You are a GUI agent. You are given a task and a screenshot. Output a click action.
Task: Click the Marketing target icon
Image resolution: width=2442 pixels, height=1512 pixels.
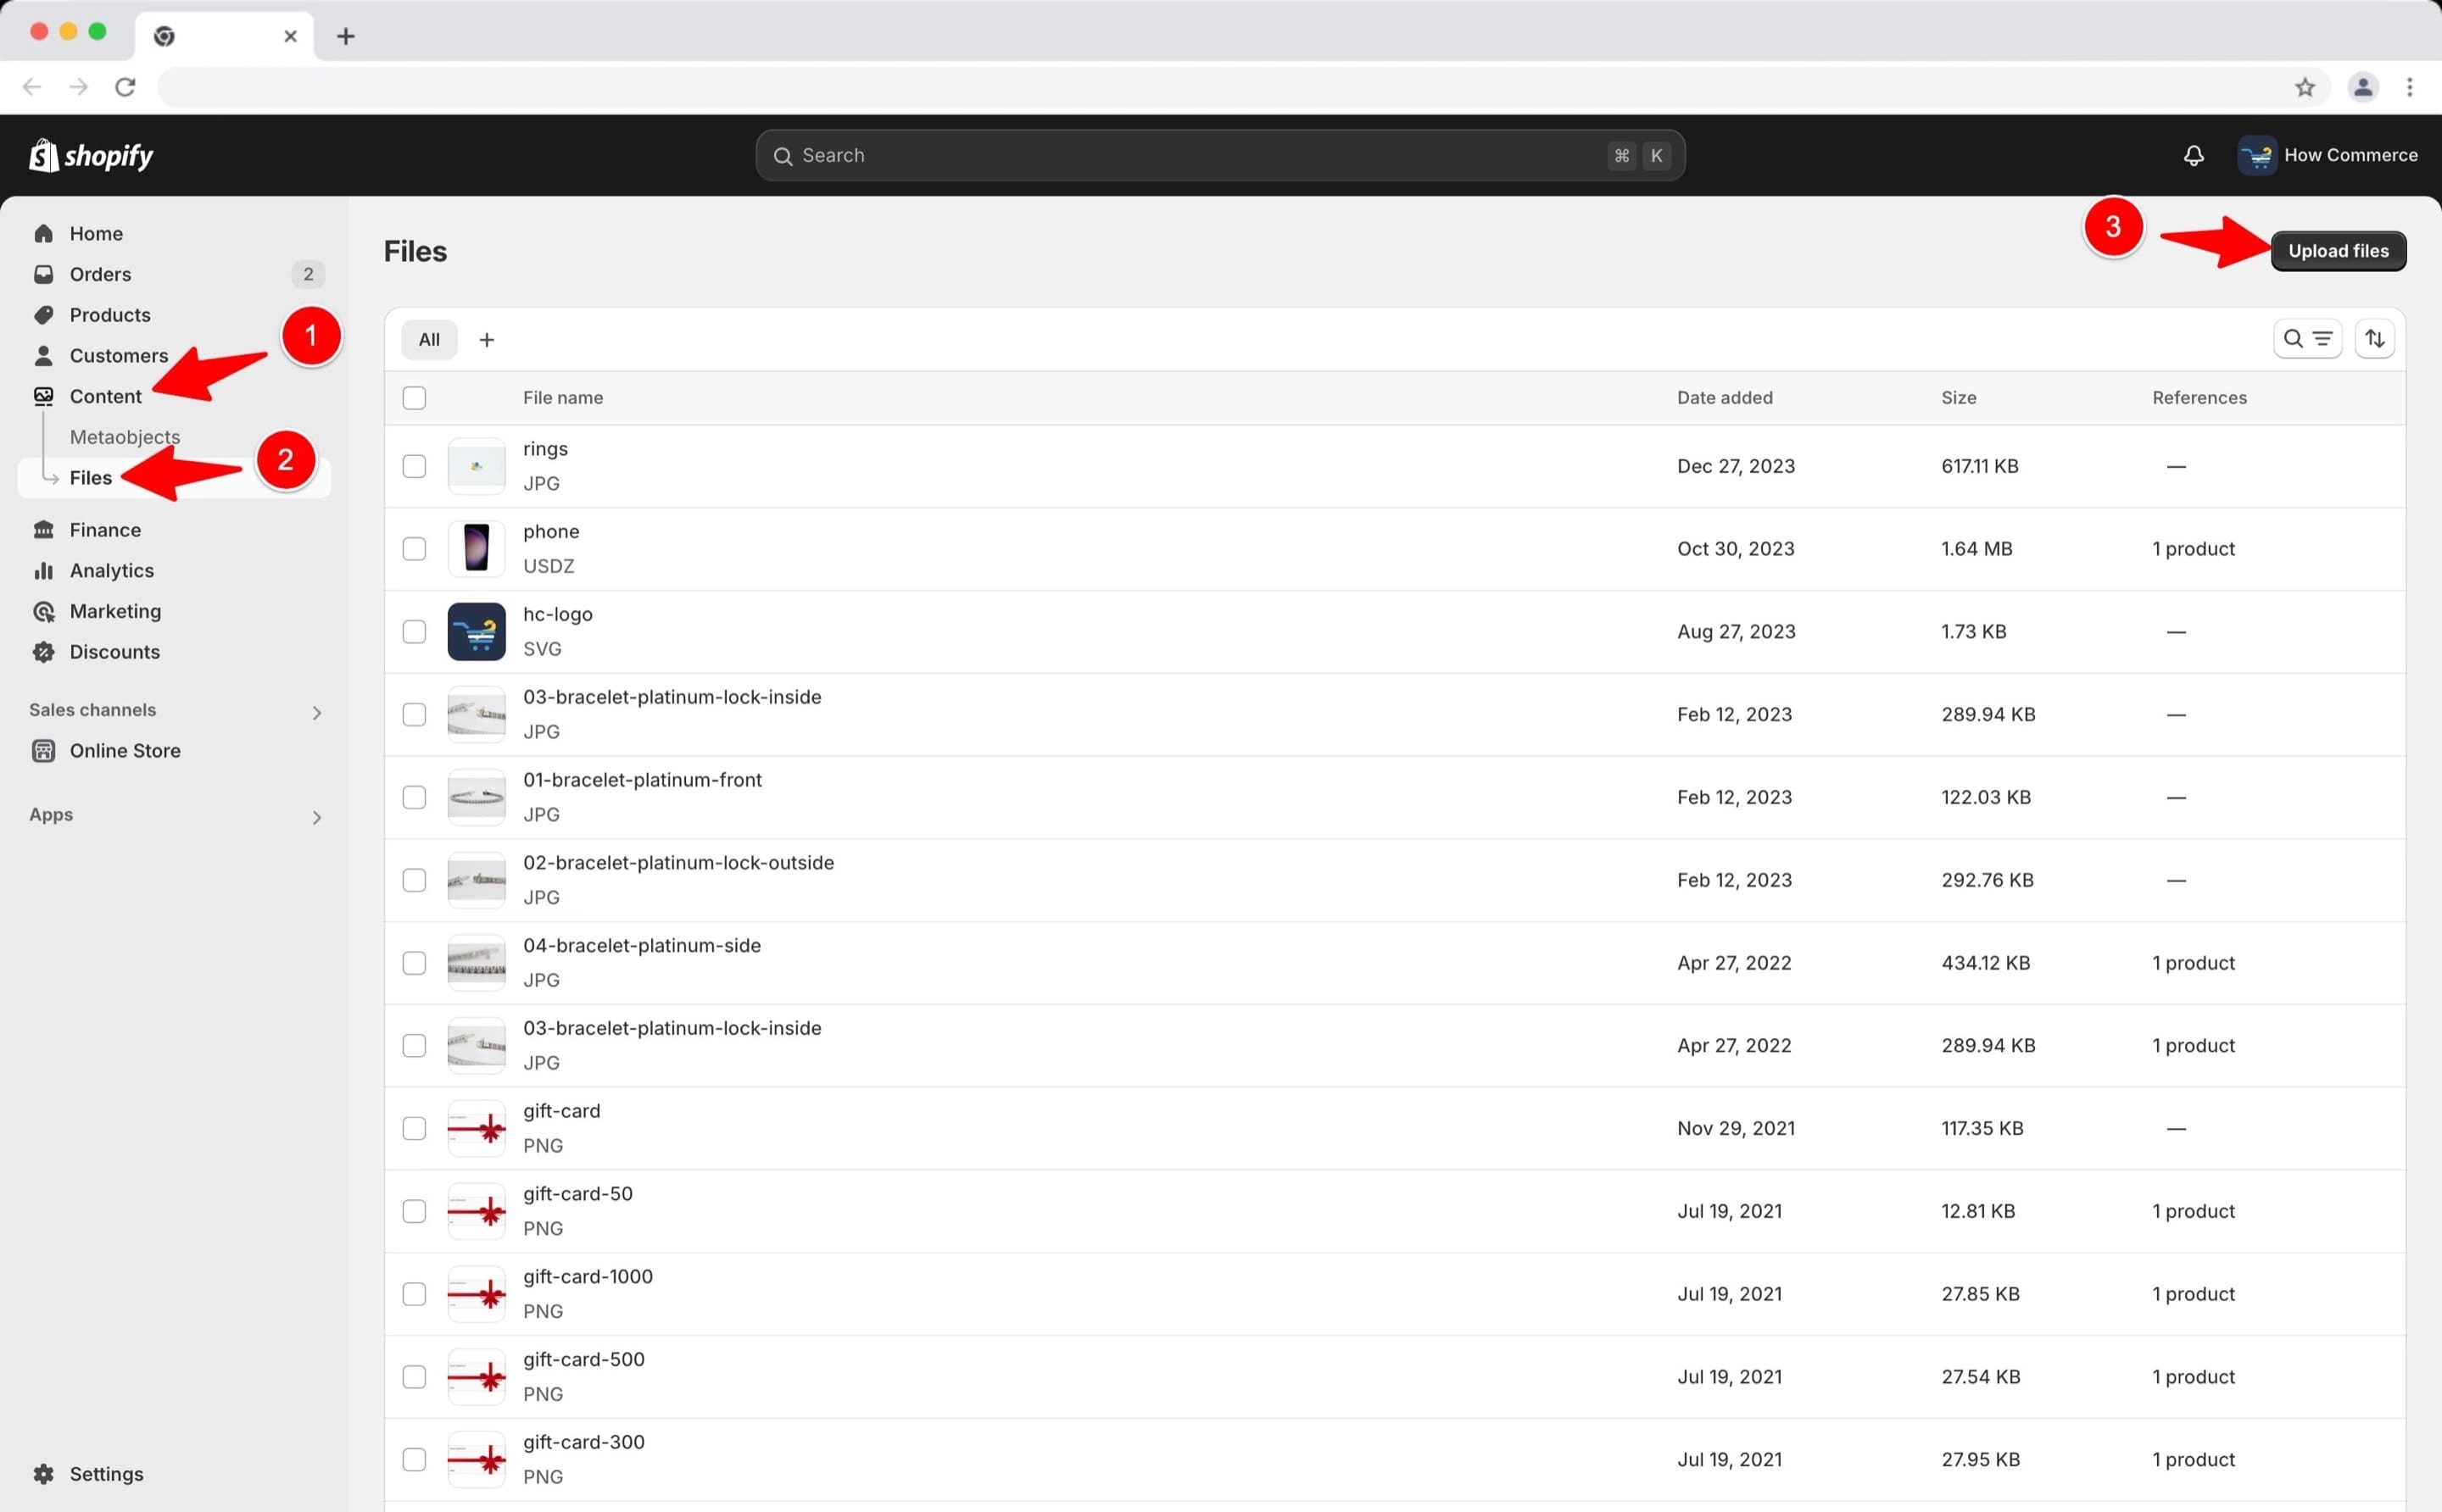click(x=43, y=611)
